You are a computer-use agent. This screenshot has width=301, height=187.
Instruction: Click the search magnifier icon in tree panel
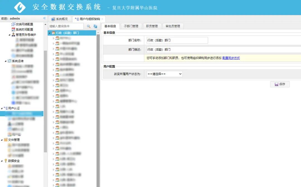pyautogui.click(x=89, y=26)
